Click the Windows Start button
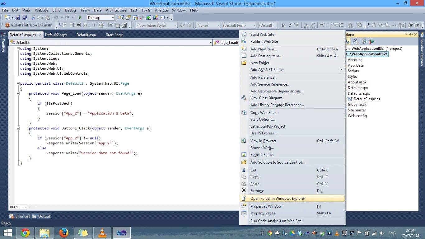Screen dimensions: 425x239 point(7,232)
